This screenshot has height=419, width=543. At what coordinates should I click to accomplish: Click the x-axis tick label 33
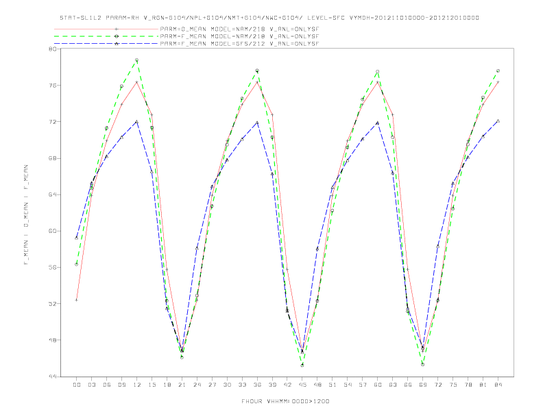242,385
